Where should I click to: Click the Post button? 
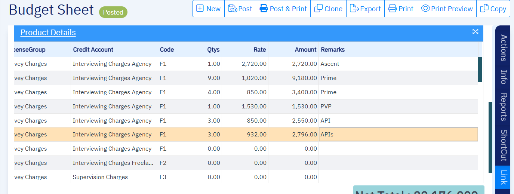240,9
